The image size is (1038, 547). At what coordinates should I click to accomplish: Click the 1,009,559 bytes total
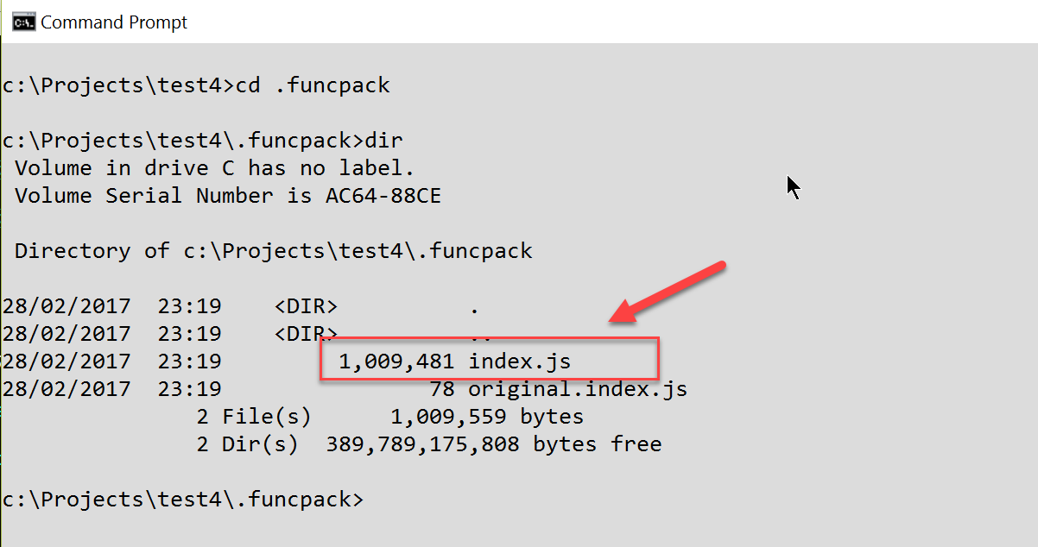[487, 417]
